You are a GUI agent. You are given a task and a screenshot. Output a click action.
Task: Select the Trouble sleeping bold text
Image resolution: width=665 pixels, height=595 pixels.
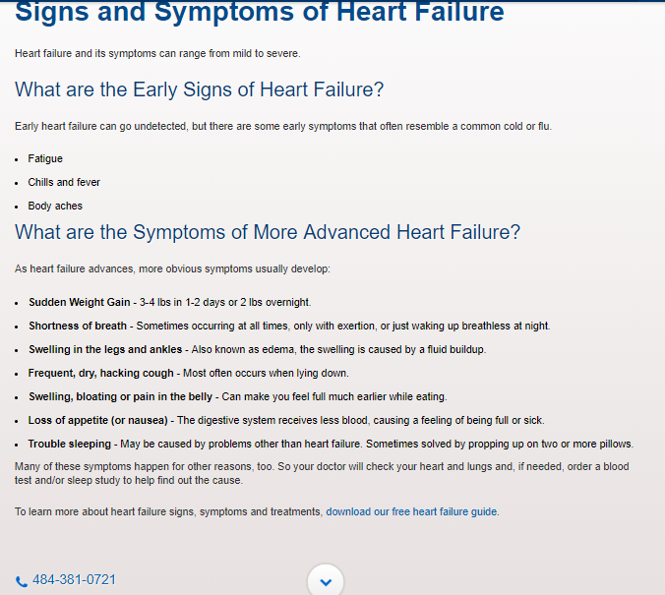(x=70, y=444)
